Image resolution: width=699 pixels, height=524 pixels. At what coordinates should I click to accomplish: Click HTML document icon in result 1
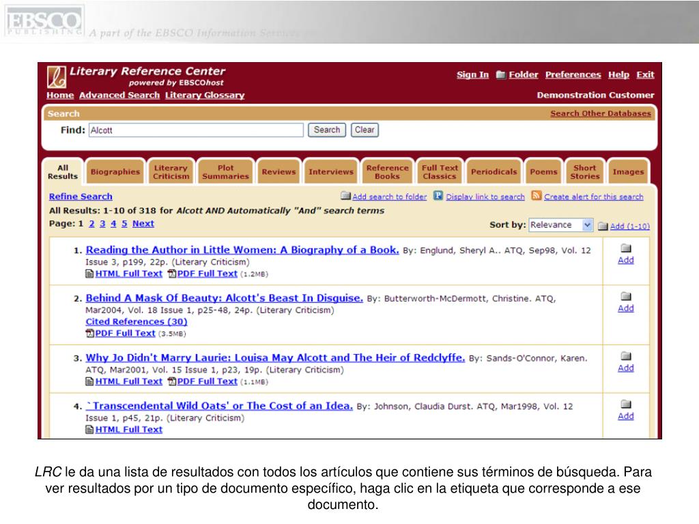(89, 274)
